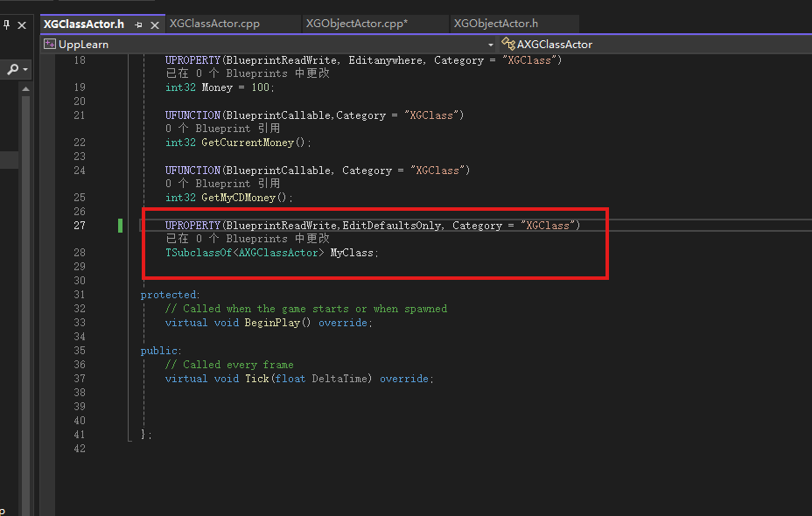The height and width of the screenshot is (516, 812).
Task: Click 'DeltaTime' parameter on line 37
Action: click(339, 379)
